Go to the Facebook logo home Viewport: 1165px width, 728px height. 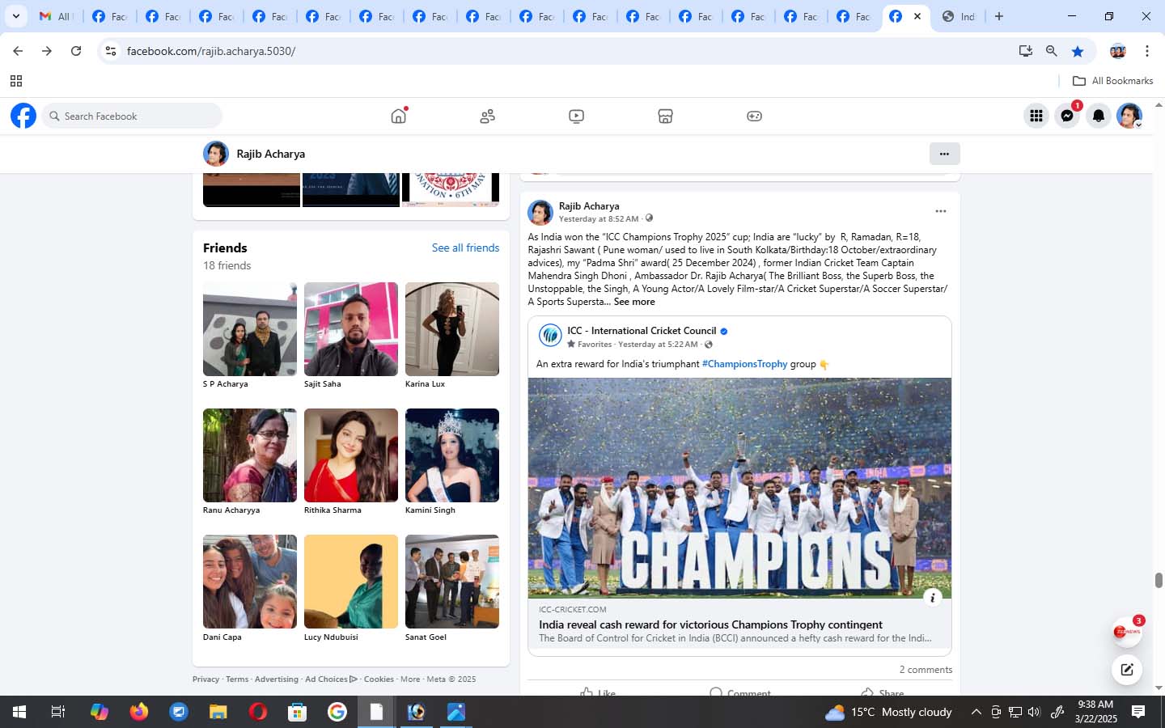23,116
